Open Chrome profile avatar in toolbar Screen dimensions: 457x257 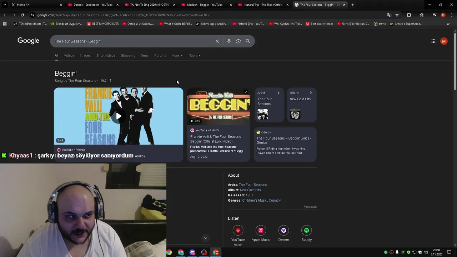tap(443, 15)
